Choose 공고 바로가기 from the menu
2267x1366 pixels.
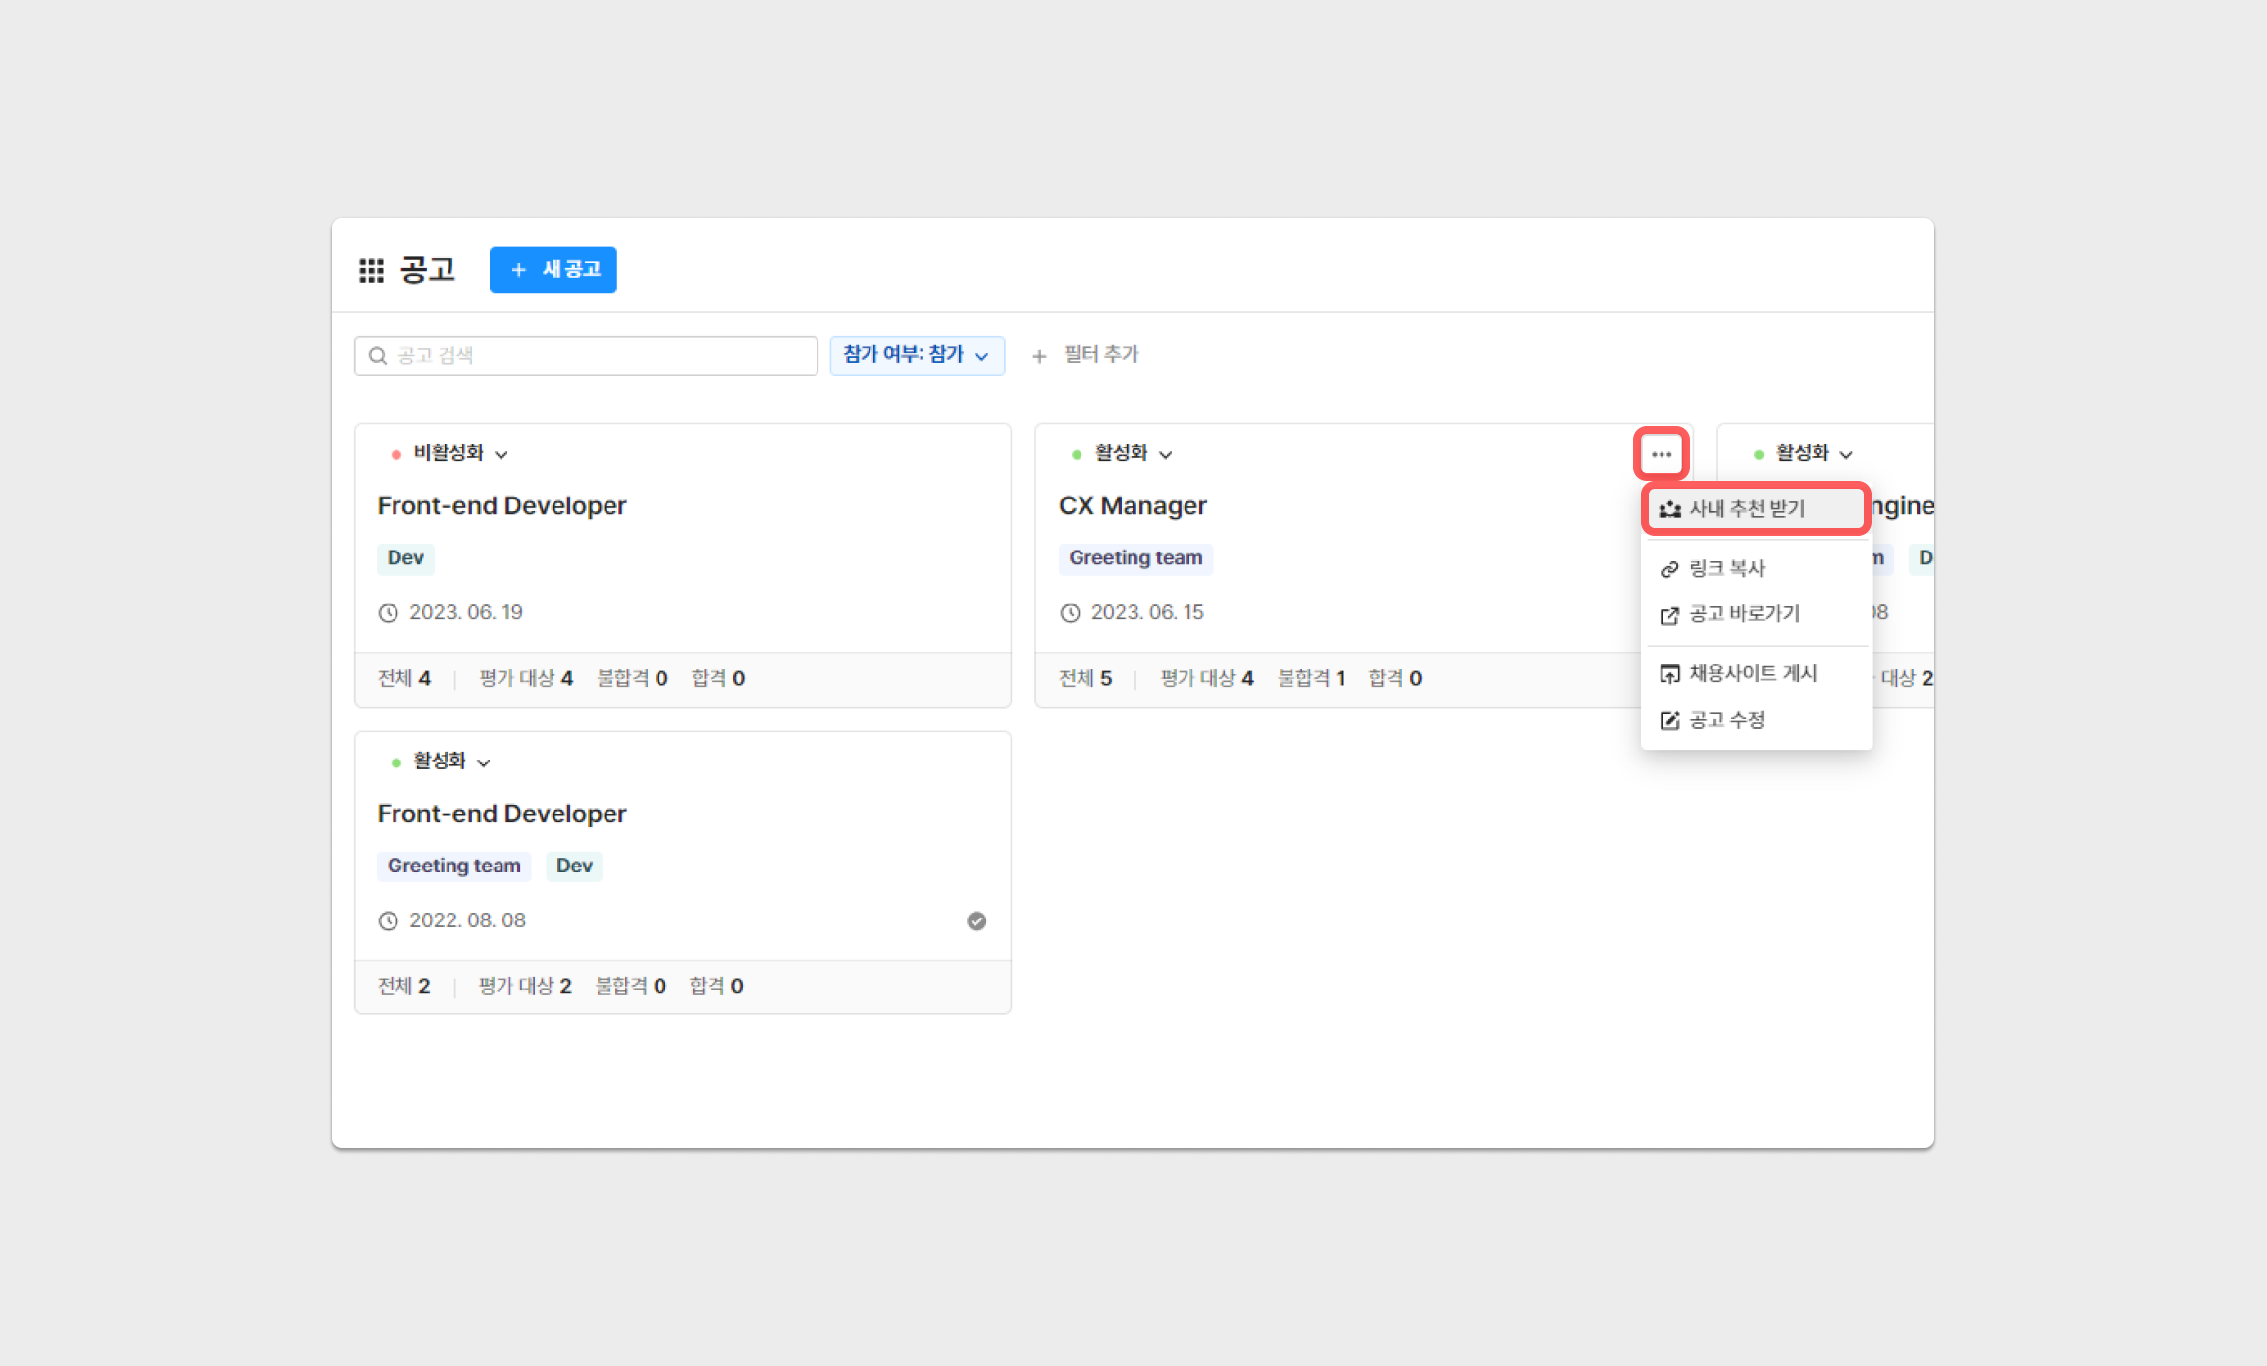1743,614
